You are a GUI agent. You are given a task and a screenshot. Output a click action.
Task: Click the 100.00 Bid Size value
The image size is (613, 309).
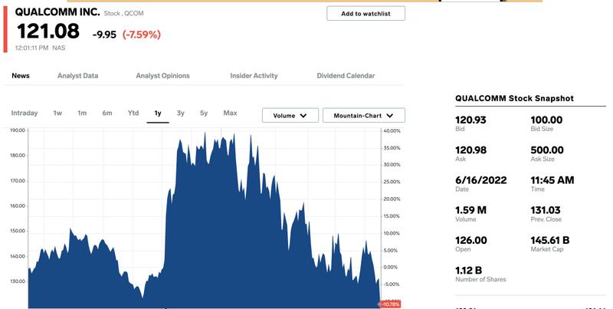click(x=546, y=120)
